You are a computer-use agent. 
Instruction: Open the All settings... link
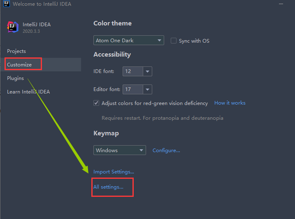tap(108, 187)
